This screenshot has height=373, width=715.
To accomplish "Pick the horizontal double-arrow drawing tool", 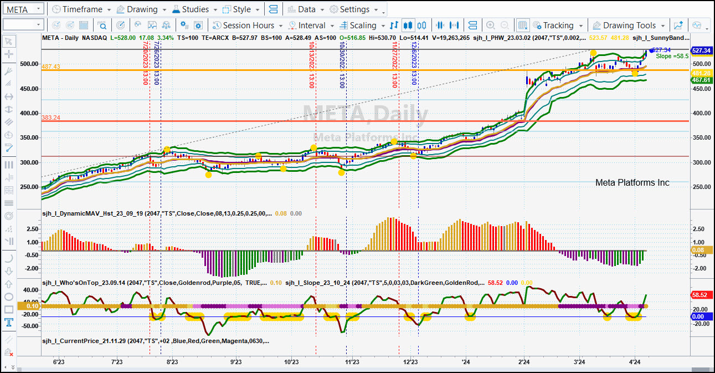I will [x=8, y=97].
